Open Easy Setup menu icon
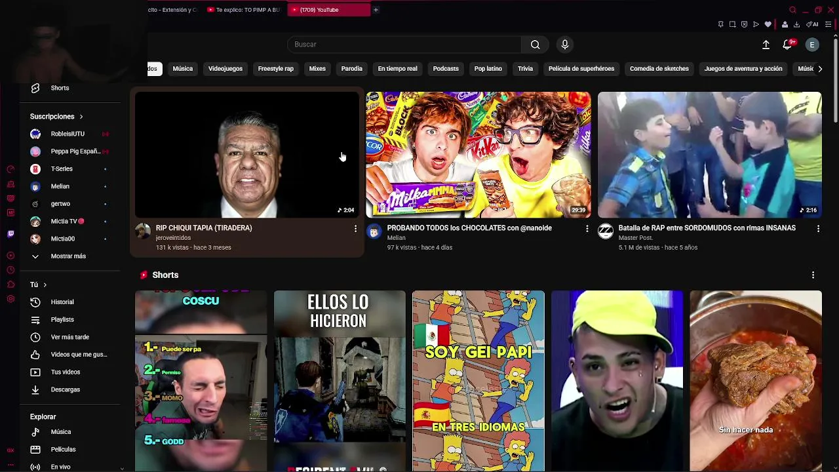 [x=828, y=24]
